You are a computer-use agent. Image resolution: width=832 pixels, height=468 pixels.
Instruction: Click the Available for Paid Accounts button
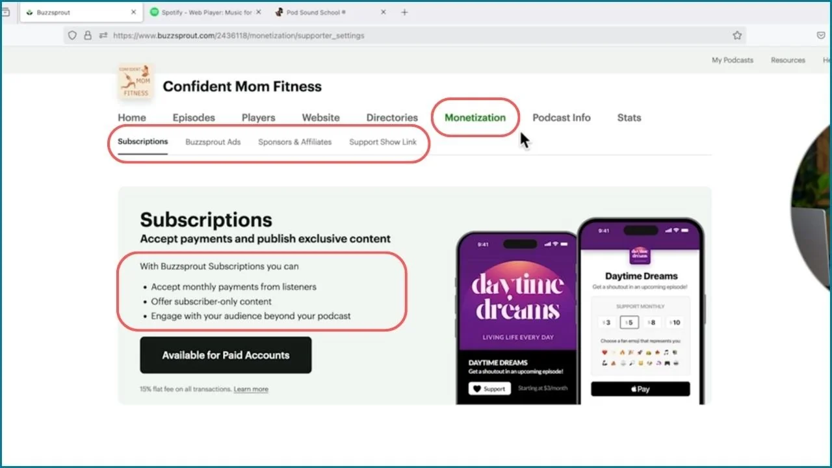pos(226,355)
